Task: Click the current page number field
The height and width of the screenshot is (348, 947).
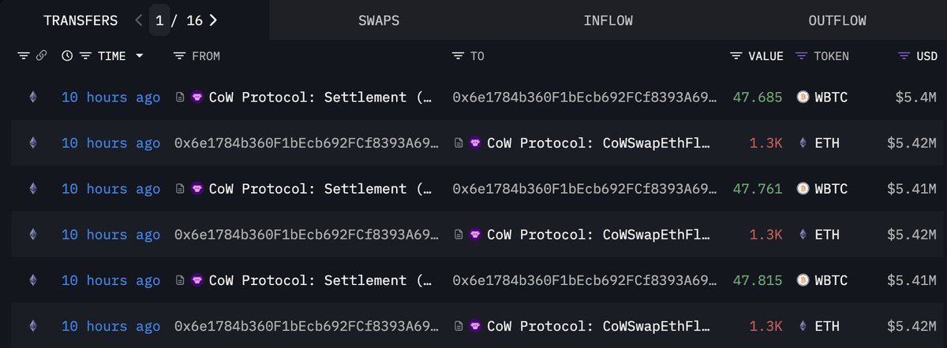Action: (x=160, y=20)
